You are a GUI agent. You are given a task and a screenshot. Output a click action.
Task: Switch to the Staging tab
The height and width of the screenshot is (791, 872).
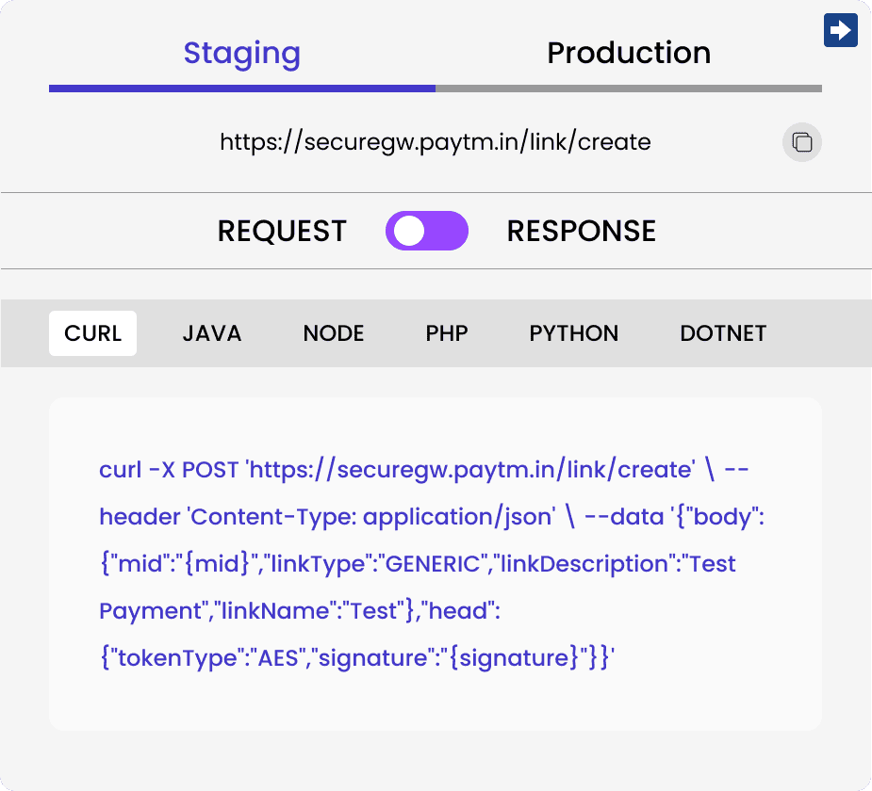[x=242, y=54]
